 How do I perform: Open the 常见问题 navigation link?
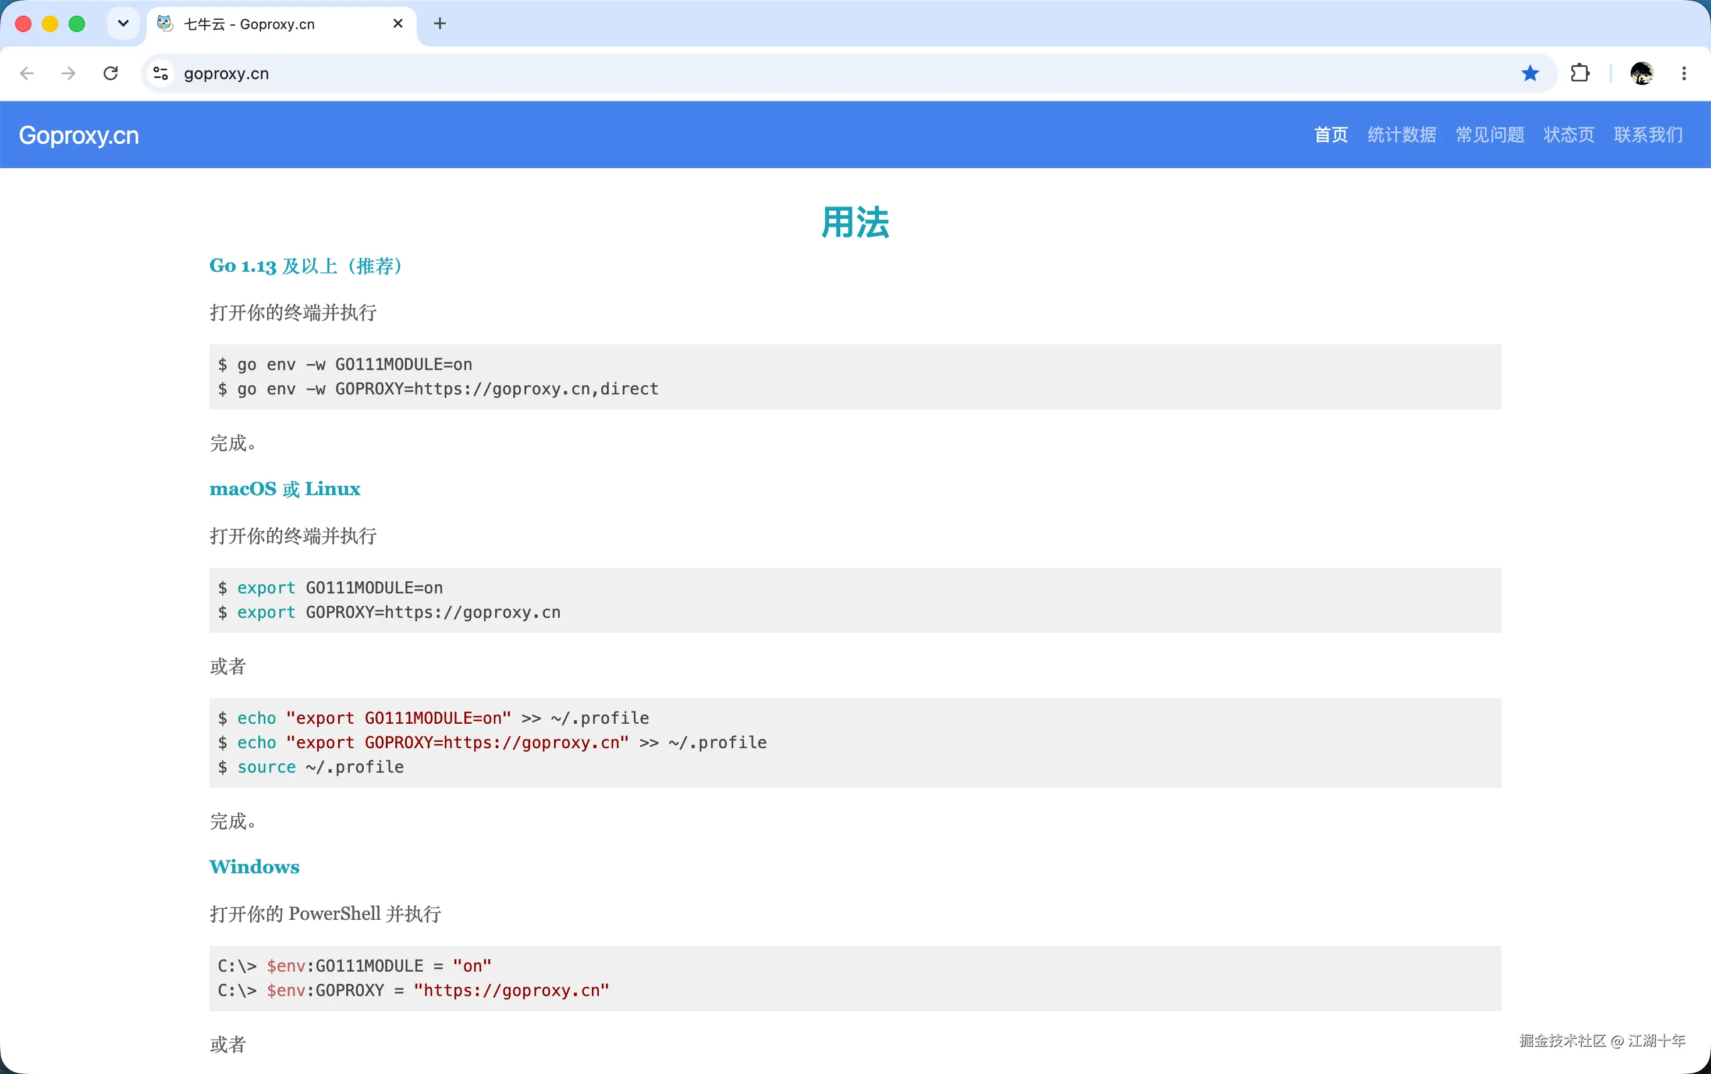pyautogui.click(x=1490, y=135)
